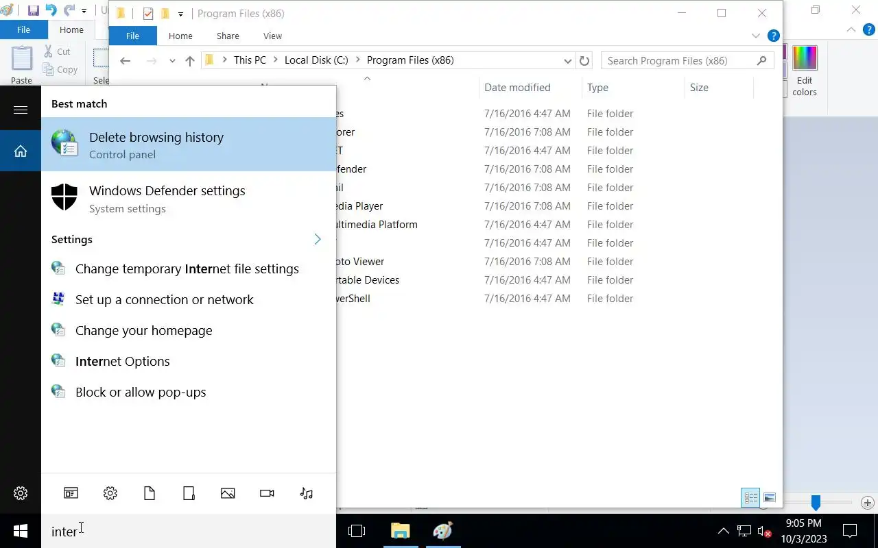Click Local Disk (C:) in address bar
Image resolution: width=878 pixels, height=548 pixels.
[x=316, y=60]
